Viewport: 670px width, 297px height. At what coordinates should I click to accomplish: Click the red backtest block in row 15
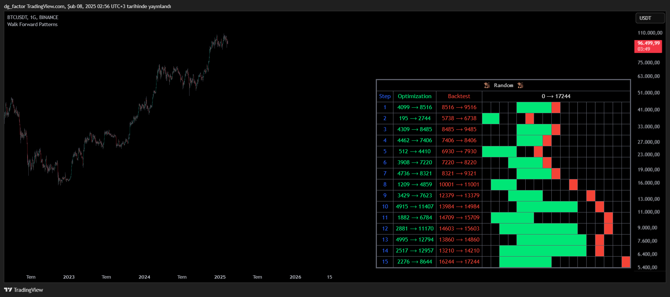(x=626, y=262)
